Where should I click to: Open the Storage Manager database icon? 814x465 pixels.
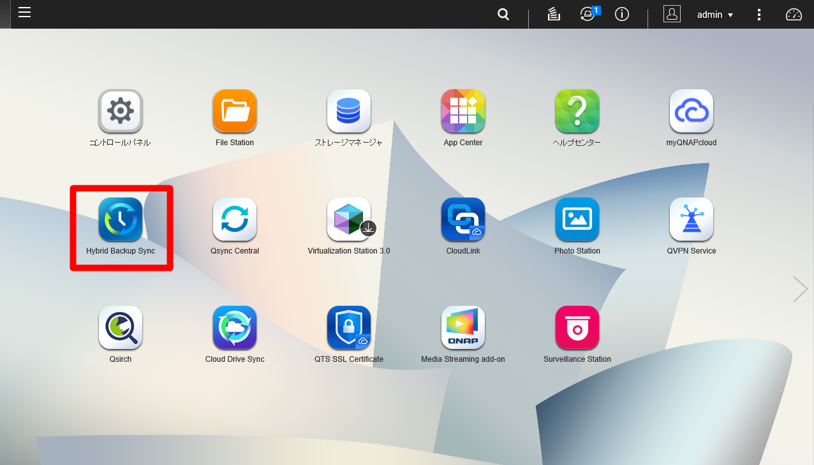(349, 111)
